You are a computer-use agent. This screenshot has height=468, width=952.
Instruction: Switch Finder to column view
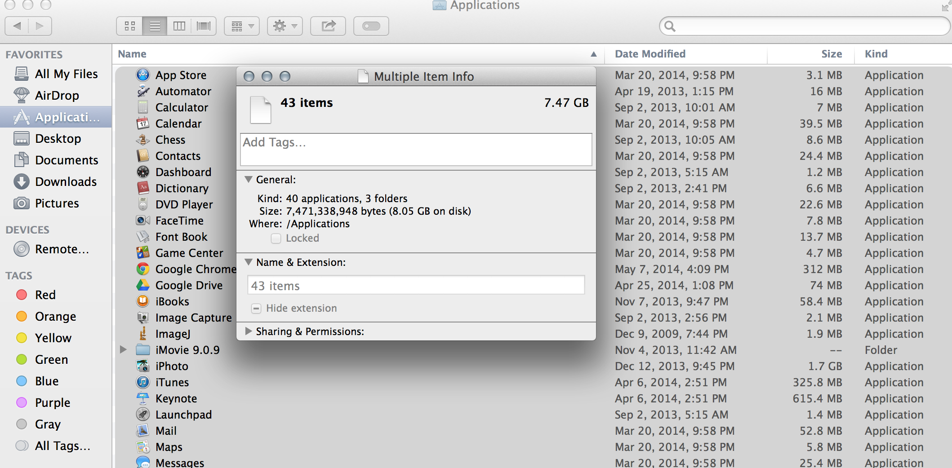pyautogui.click(x=179, y=26)
